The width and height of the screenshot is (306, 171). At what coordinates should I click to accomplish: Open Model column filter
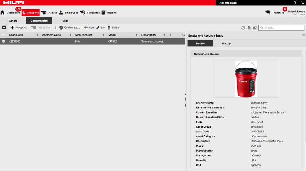click(137, 35)
